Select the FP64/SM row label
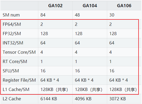The width and height of the screenshot is (142, 104). tap(12, 24)
